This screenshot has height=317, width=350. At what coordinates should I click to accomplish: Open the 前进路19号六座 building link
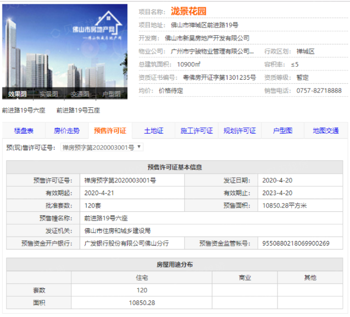click(x=24, y=110)
